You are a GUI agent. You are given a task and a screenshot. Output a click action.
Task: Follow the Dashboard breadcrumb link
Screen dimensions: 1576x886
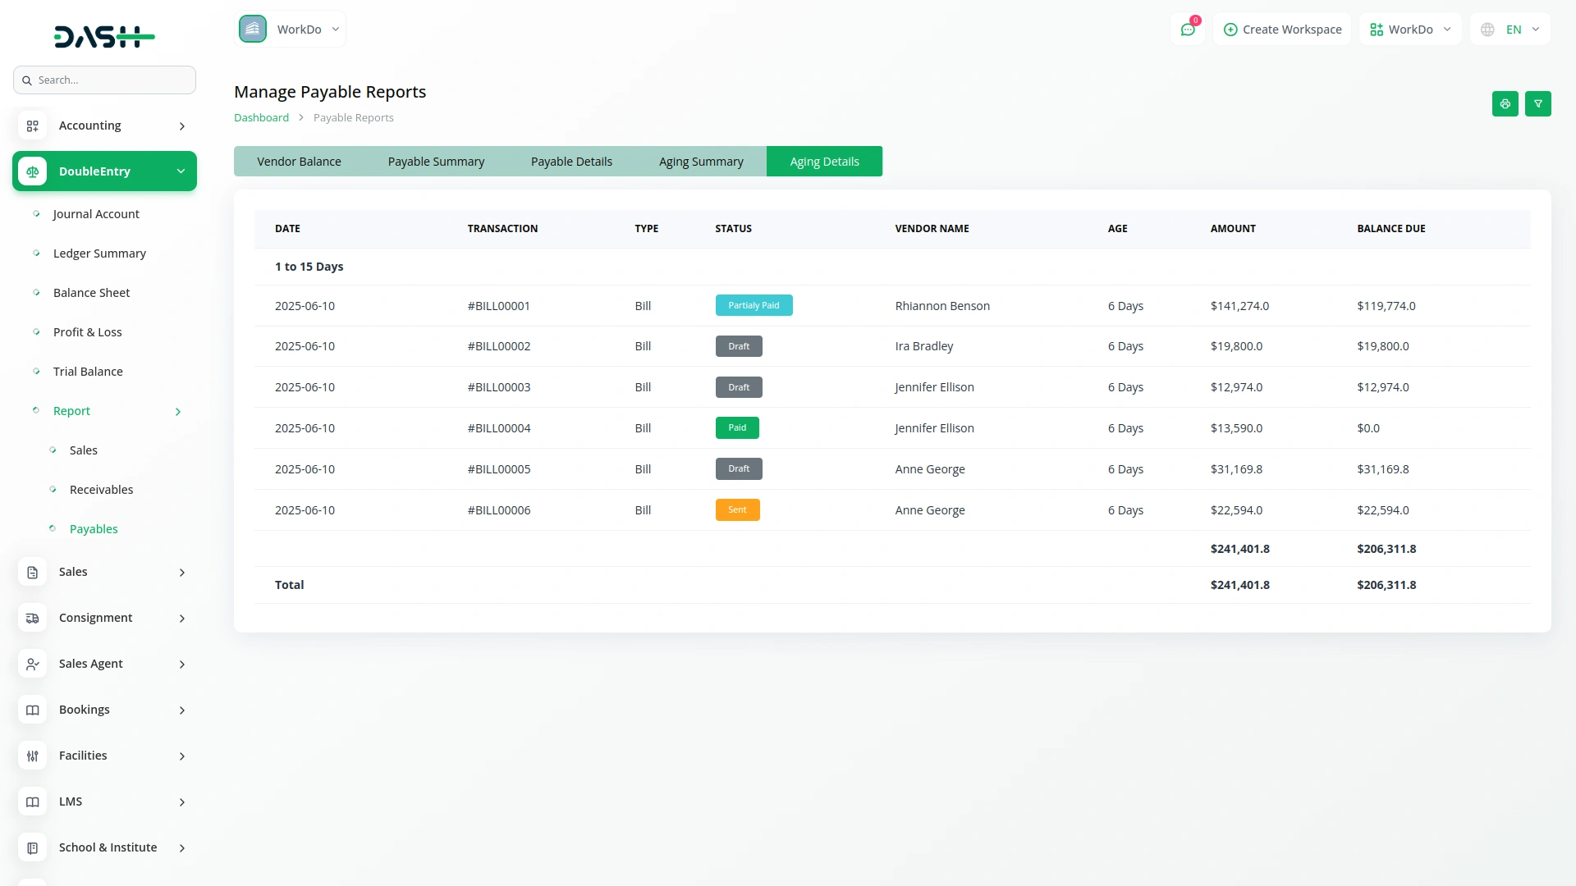(x=261, y=118)
